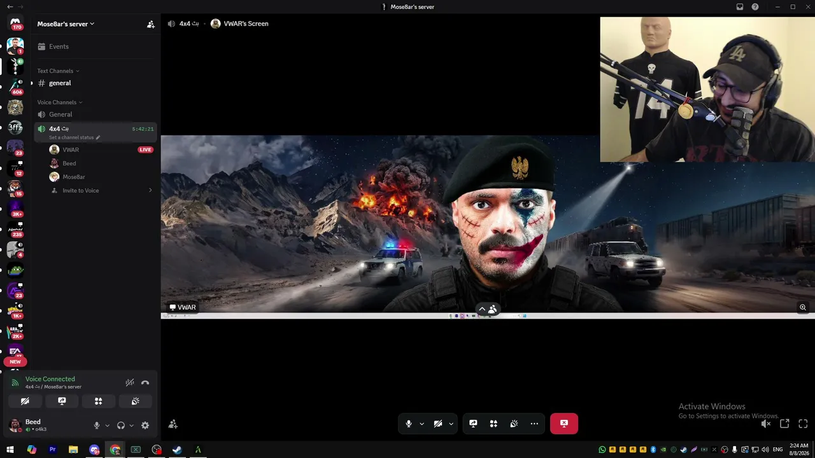Open microphone input options arrow in user panel
This screenshot has height=458, width=815.
click(x=107, y=426)
